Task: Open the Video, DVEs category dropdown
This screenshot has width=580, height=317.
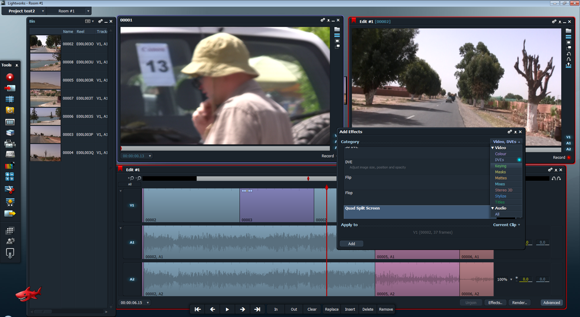Action: (506, 142)
